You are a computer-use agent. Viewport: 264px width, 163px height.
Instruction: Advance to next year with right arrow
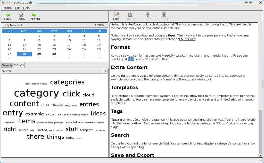pyautogui.click(x=106, y=25)
